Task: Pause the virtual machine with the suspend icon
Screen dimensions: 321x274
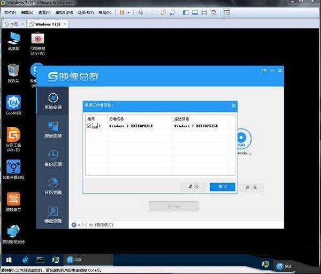Action: [122, 12]
